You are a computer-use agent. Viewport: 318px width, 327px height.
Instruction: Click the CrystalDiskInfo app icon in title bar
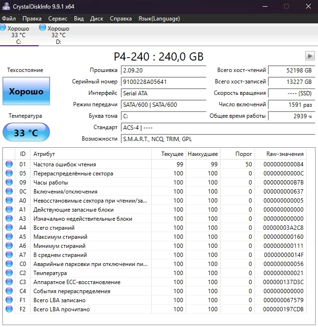(6, 6)
